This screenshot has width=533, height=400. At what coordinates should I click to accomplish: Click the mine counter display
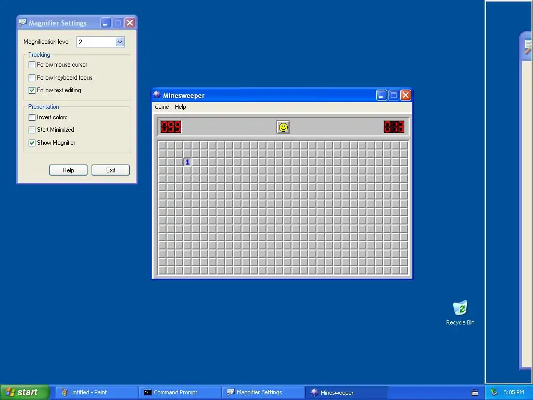[171, 127]
